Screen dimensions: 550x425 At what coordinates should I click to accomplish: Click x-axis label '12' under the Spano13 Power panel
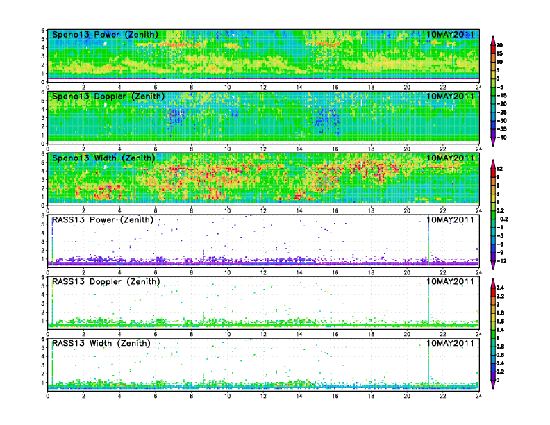[263, 87]
